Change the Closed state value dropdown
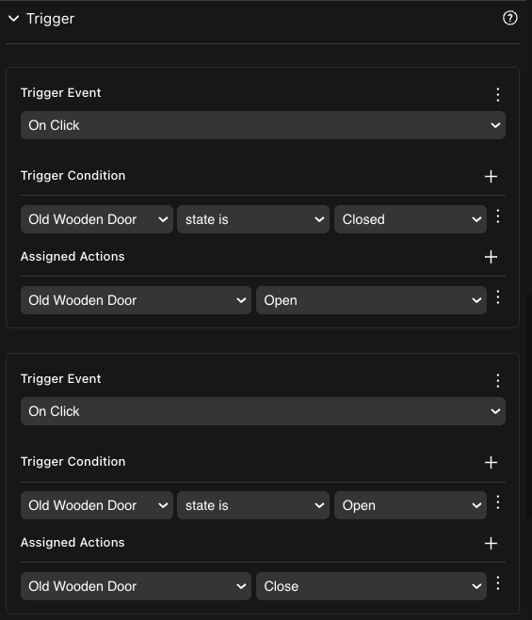This screenshot has width=532, height=620. (411, 219)
